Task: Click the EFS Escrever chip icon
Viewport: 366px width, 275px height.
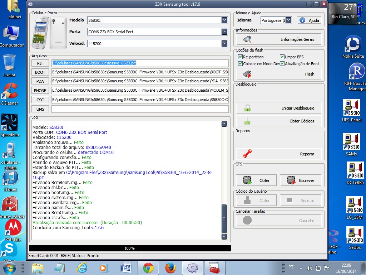Action: tap(291, 180)
